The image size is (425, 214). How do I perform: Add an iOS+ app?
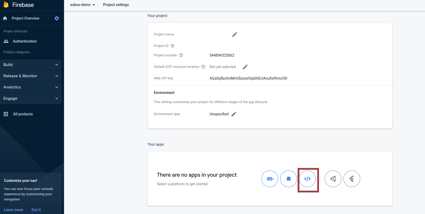(270, 179)
